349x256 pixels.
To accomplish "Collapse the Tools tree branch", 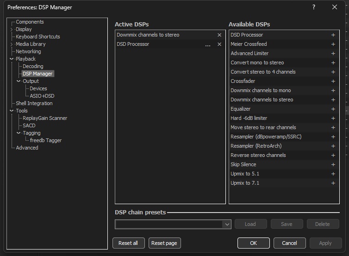I will pyautogui.click(x=12, y=111).
